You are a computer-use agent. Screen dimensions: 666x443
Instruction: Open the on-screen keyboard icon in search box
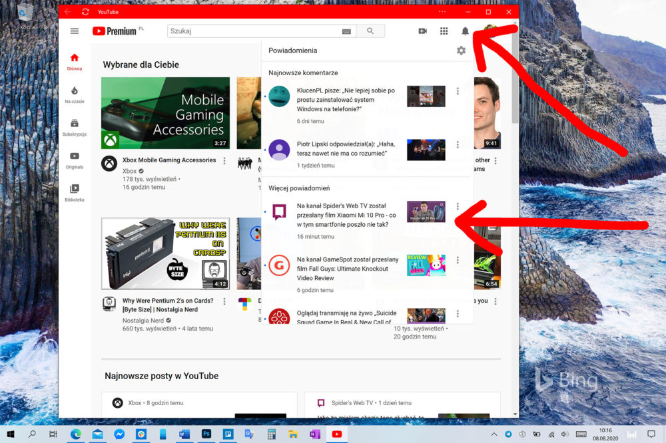(346, 31)
